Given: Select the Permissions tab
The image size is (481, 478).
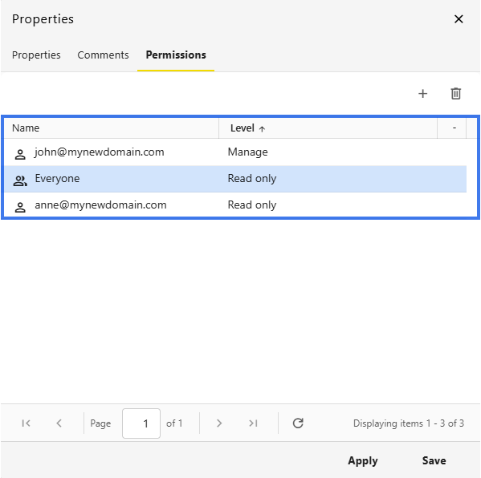Looking at the screenshot, I should coord(176,55).
